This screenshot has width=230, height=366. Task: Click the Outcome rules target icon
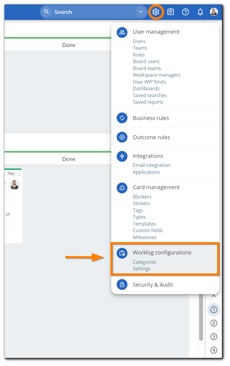(x=122, y=137)
